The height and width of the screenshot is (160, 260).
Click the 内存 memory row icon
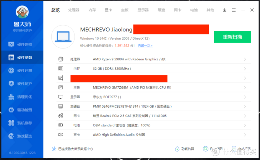point(61,69)
